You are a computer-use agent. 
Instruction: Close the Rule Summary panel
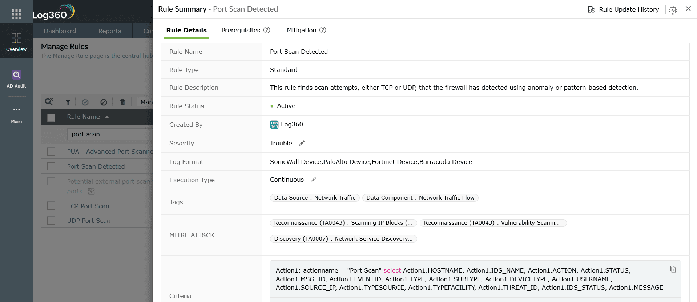tap(688, 9)
